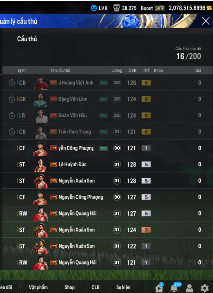The width and height of the screenshot is (213, 293).
Task: Click Nguyễn Xuân Son portrait with OVR 124
Action: click(41, 230)
